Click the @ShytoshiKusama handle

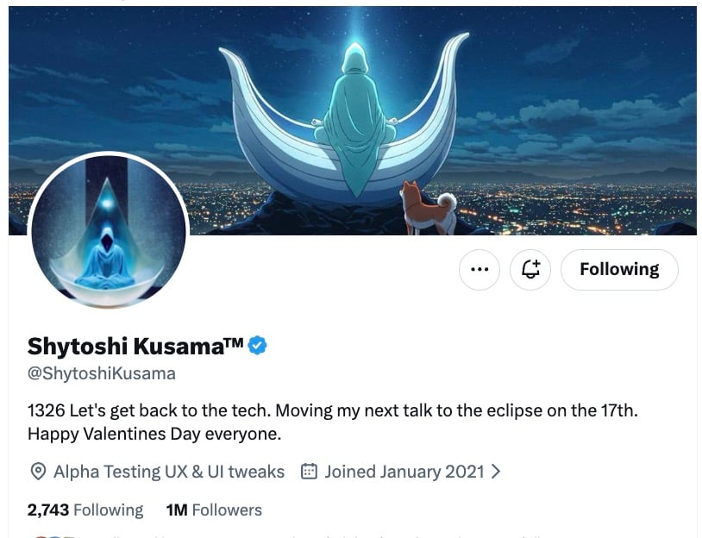click(x=102, y=373)
